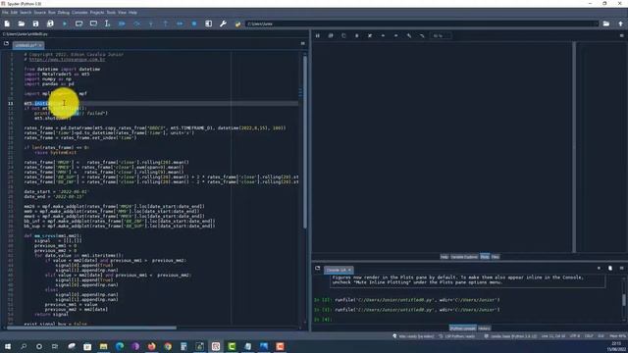Open the Debug menu
The height and width of the screenshot is (353, 628).
click(x=63, y=13)
